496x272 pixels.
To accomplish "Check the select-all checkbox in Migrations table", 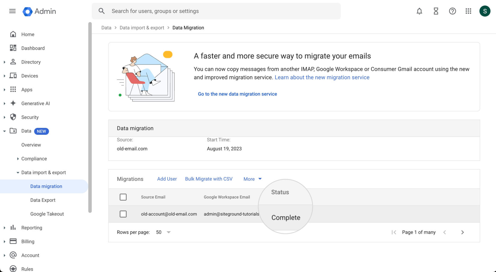I will pyautogui.click(x=123, y=197).
